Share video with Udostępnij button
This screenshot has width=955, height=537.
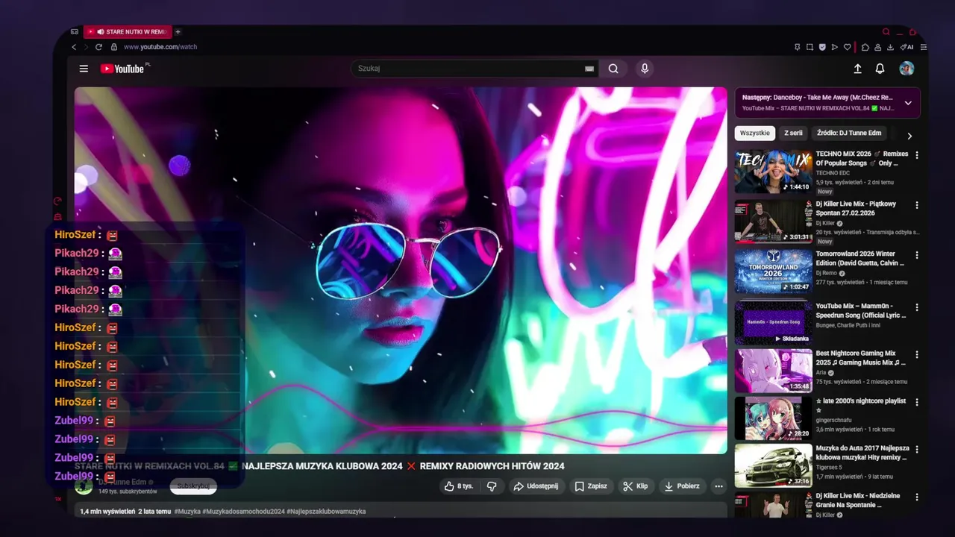point(536,486)
